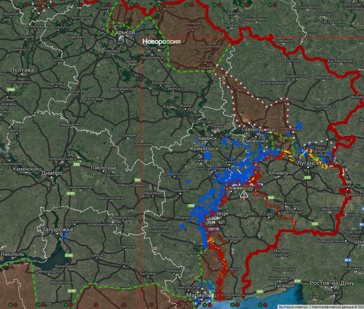Click the Славянск city label
This screenshot has height=309, width=364.
coord(206,138)
